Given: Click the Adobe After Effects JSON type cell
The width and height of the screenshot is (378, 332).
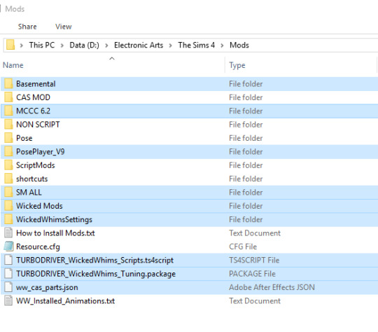Looking at the screenshot, I should 272,287.
